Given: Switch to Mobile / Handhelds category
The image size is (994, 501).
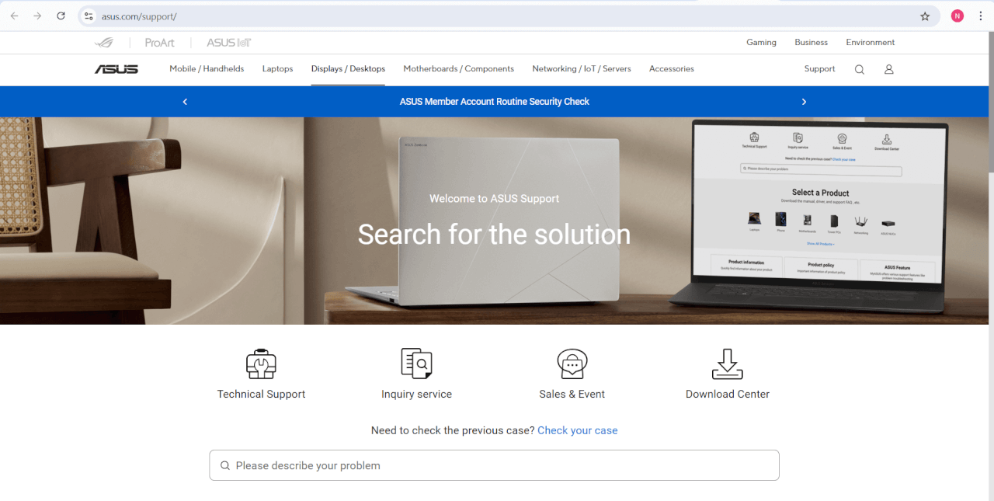Looking at the screenshot, I should click(x=207, y=69).
